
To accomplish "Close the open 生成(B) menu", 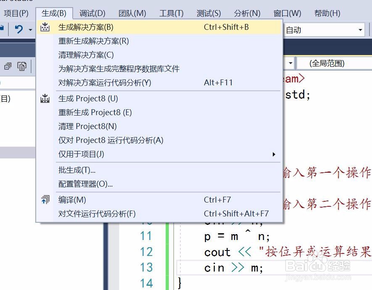I will pyautogui.click(x=54, y=13).
